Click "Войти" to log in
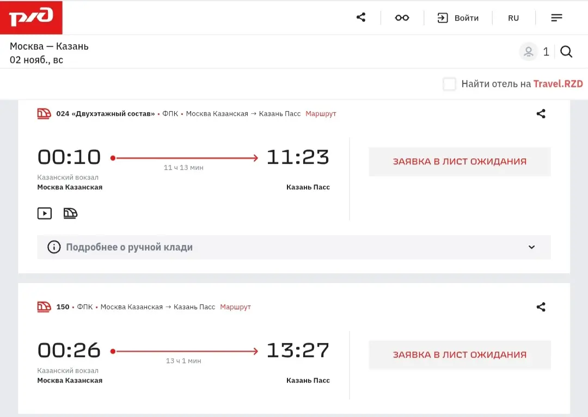Screen dimensions: 588x417 [x=458, y=18]
